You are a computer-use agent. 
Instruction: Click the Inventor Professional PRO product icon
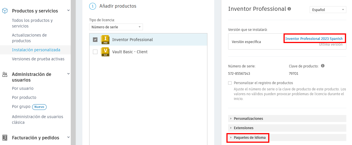tap(105, 40)
